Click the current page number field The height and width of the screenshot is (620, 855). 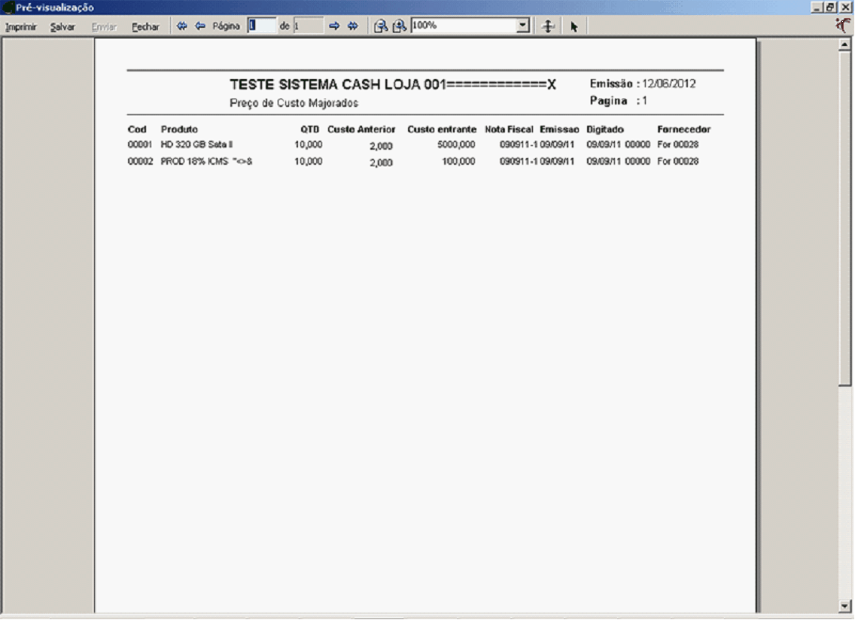[262, 26]
